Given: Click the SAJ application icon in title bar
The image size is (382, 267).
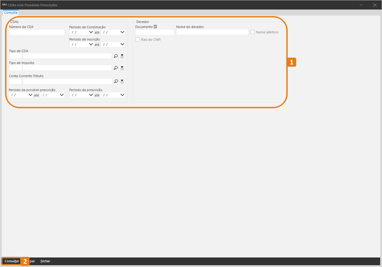Looking at the screenshot, I should (4, 5).
